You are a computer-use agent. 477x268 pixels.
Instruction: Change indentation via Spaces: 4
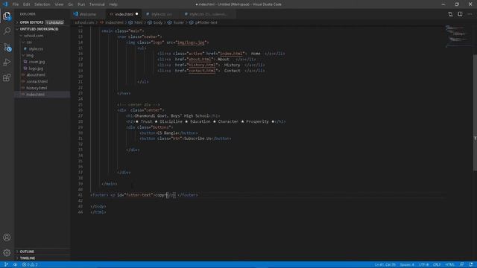pyautogui.click(x=407, y=265)
